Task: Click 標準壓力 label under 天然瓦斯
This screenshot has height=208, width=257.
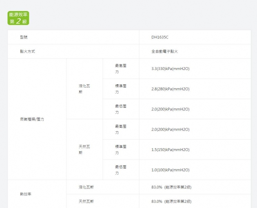Action: click(120, 149)
